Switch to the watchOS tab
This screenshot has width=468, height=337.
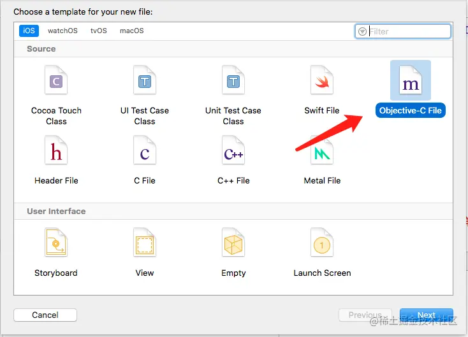(62, 31)
